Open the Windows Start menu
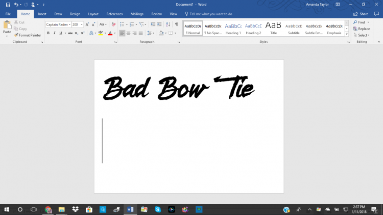383x215 pixels. [x=7, y=209]
